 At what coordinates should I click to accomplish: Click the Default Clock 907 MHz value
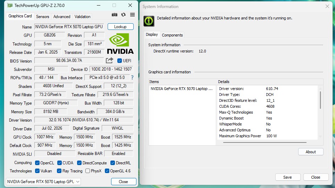point(45,145)
